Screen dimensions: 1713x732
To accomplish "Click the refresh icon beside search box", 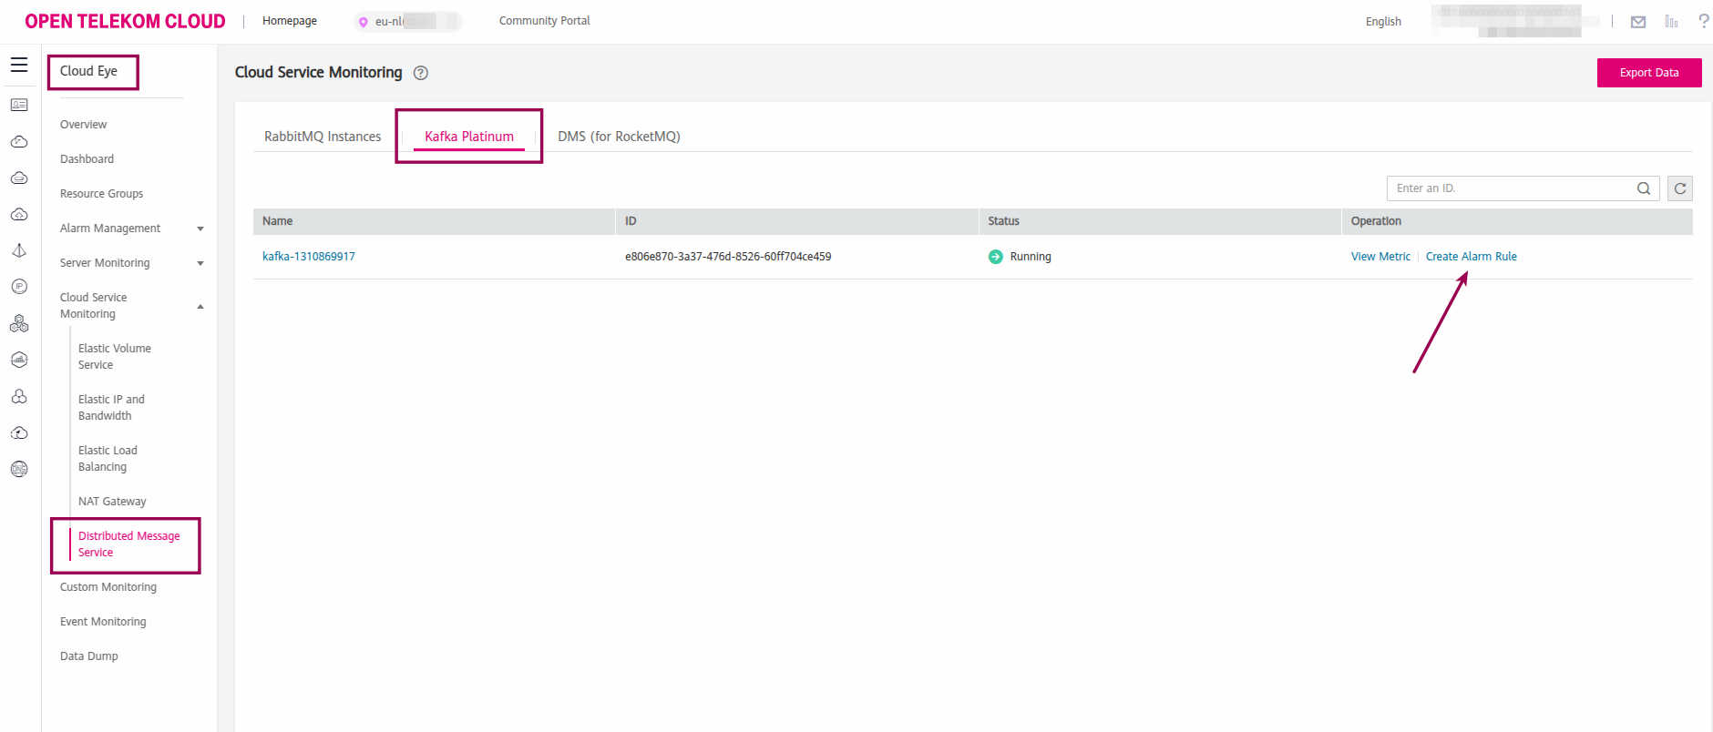I will pyautogui.click(x=1680, y=188).
